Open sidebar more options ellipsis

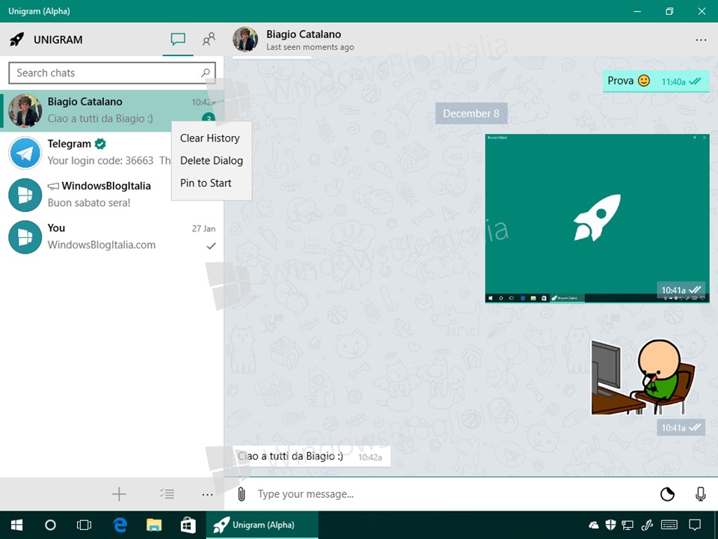tap(207, 495)
